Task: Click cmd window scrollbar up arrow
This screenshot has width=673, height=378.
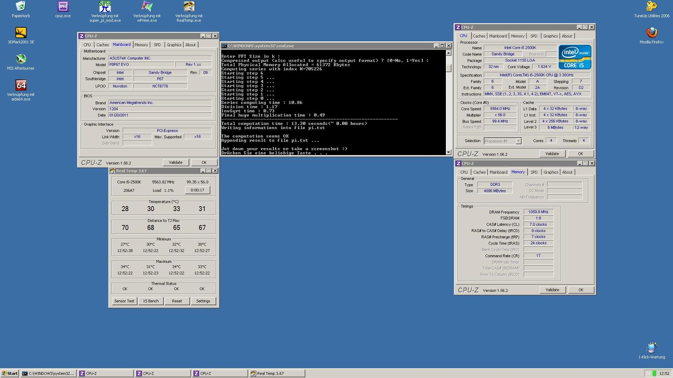Action: [x=448, y=53]
